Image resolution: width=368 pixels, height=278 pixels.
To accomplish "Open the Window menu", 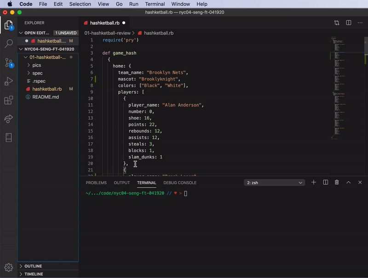I will point(180,4).
